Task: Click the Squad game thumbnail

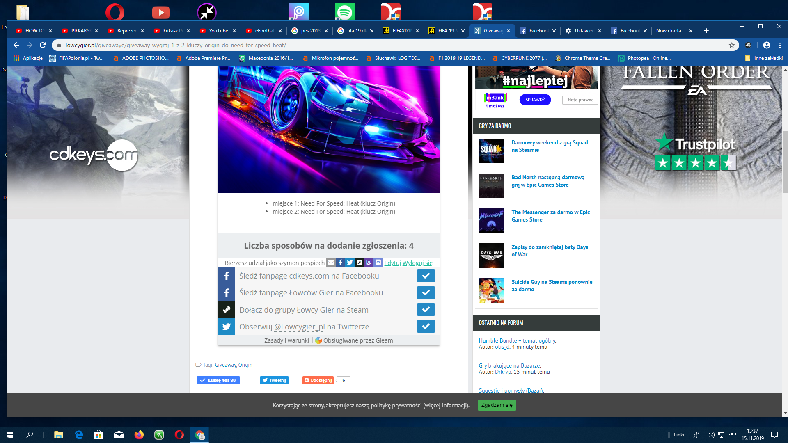Action: [x=491, y=151]
